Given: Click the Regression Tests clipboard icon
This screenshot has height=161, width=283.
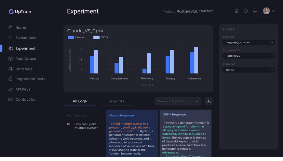Looking at the screenshot, I should tap(11, 79).
